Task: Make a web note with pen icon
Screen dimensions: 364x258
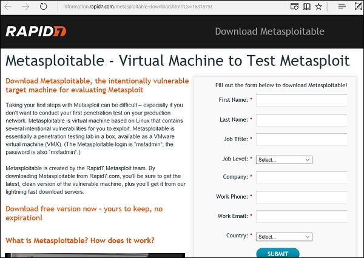Action: tap(359, 6)
